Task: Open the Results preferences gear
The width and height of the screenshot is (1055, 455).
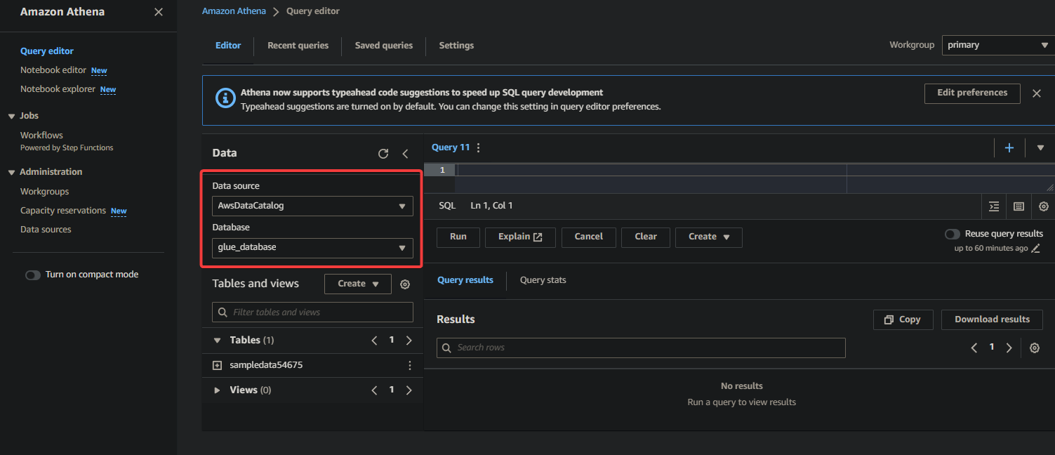Action: tap(1035, 348)
